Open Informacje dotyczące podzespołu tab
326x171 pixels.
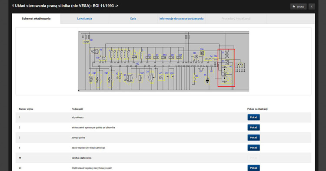coord(182,19)
